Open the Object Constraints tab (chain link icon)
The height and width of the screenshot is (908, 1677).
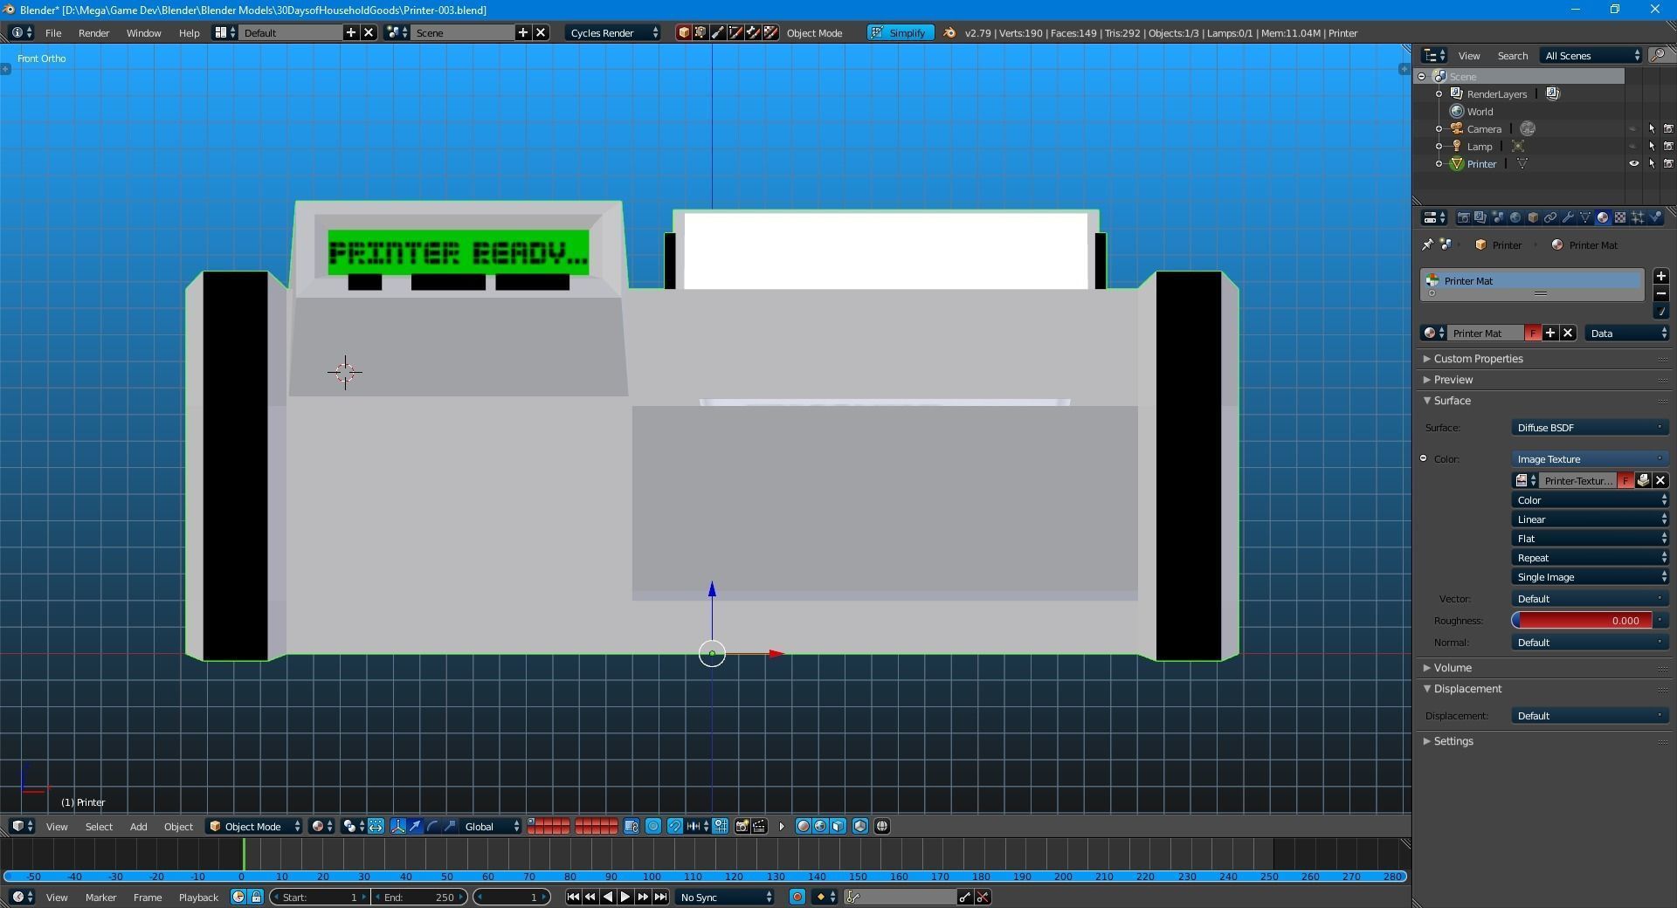tap(1551, 217)
